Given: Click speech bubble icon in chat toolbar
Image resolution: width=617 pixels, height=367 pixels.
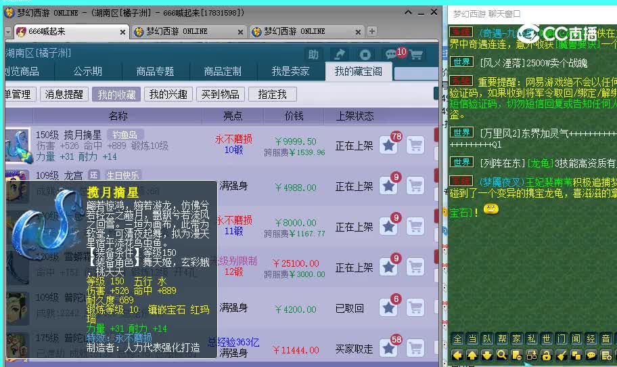Looking at the screenshot, I should (x=591, y=355).
